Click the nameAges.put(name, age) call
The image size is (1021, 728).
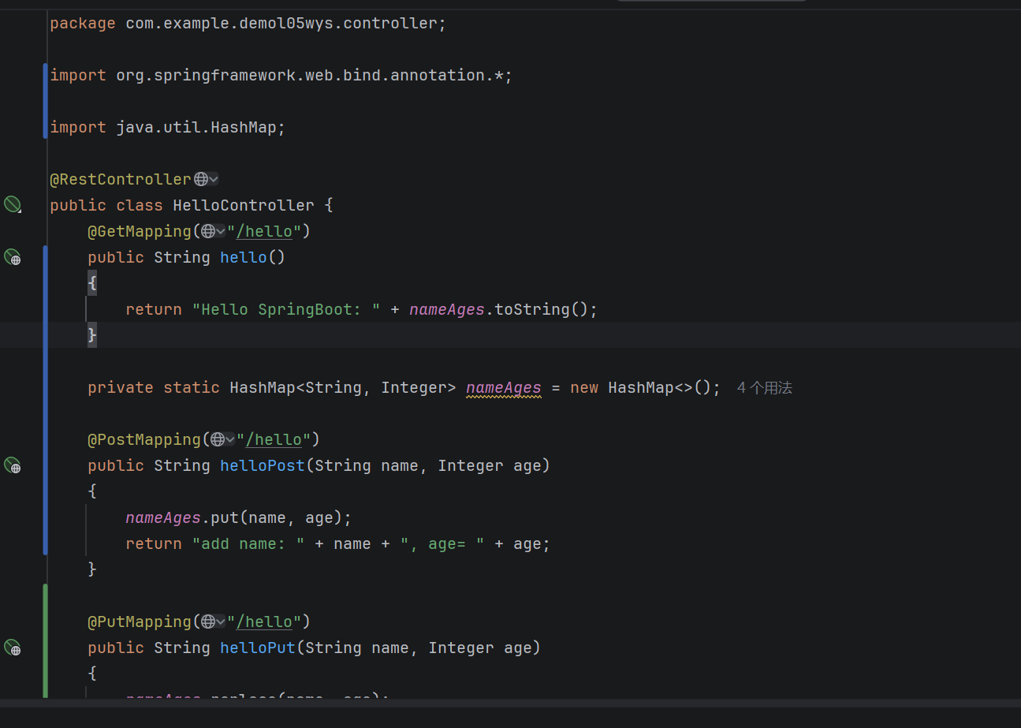point(234,517)
